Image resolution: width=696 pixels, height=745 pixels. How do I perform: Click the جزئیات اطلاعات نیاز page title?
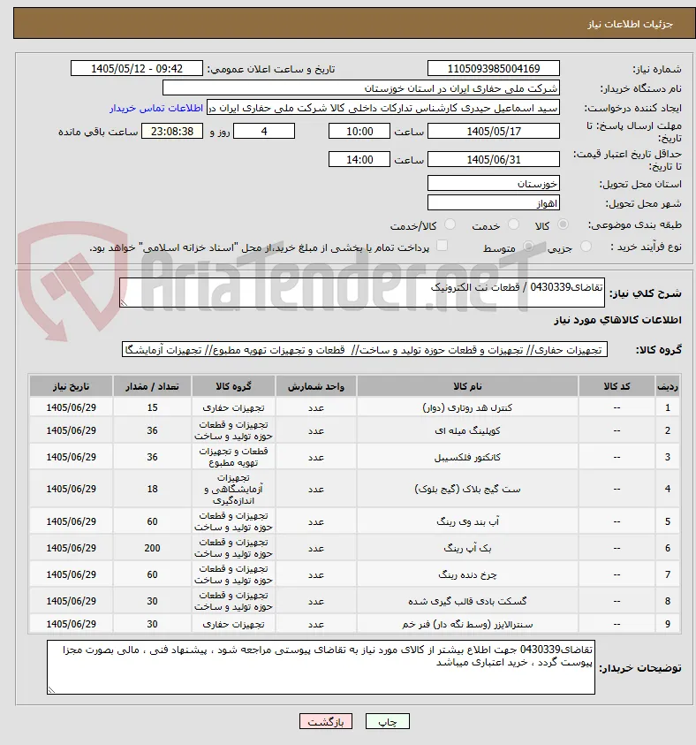pos(630,24)
